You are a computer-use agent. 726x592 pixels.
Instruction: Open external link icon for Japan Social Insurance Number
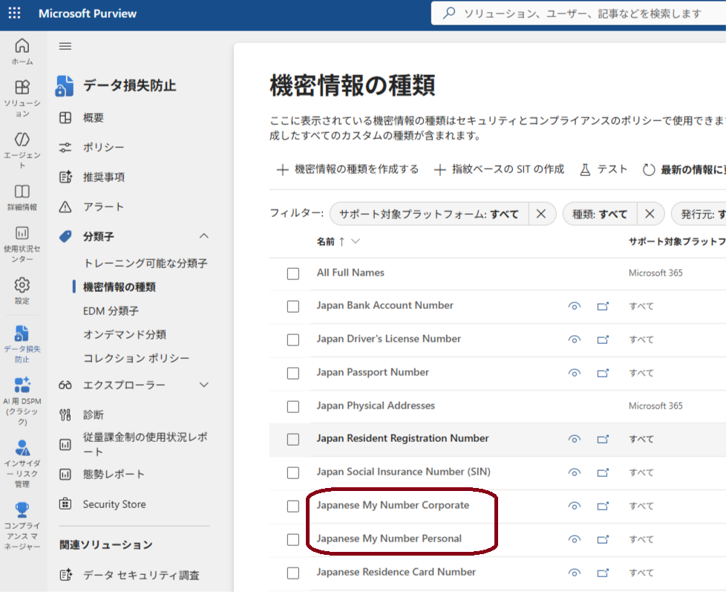603,472
